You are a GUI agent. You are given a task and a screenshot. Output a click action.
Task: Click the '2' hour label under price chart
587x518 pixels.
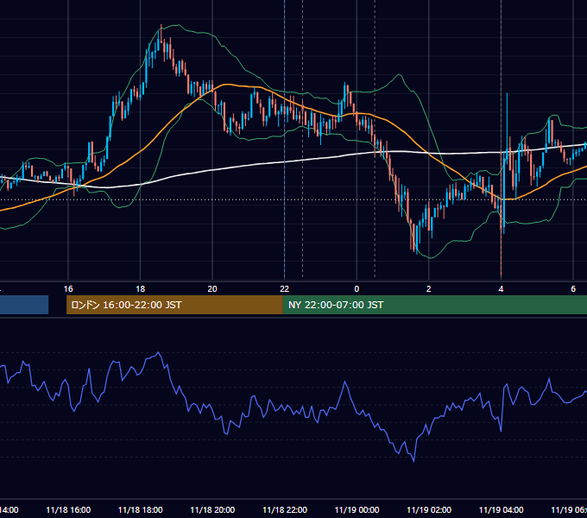point(429,289)
